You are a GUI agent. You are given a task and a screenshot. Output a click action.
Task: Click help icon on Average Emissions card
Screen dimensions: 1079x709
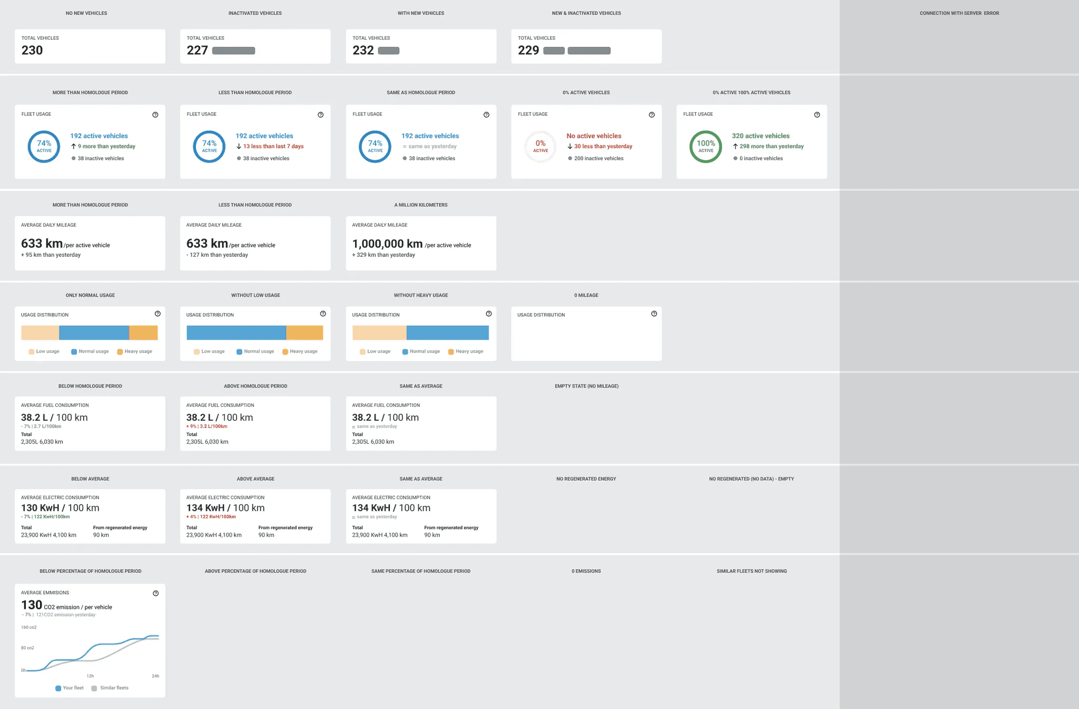155,594
